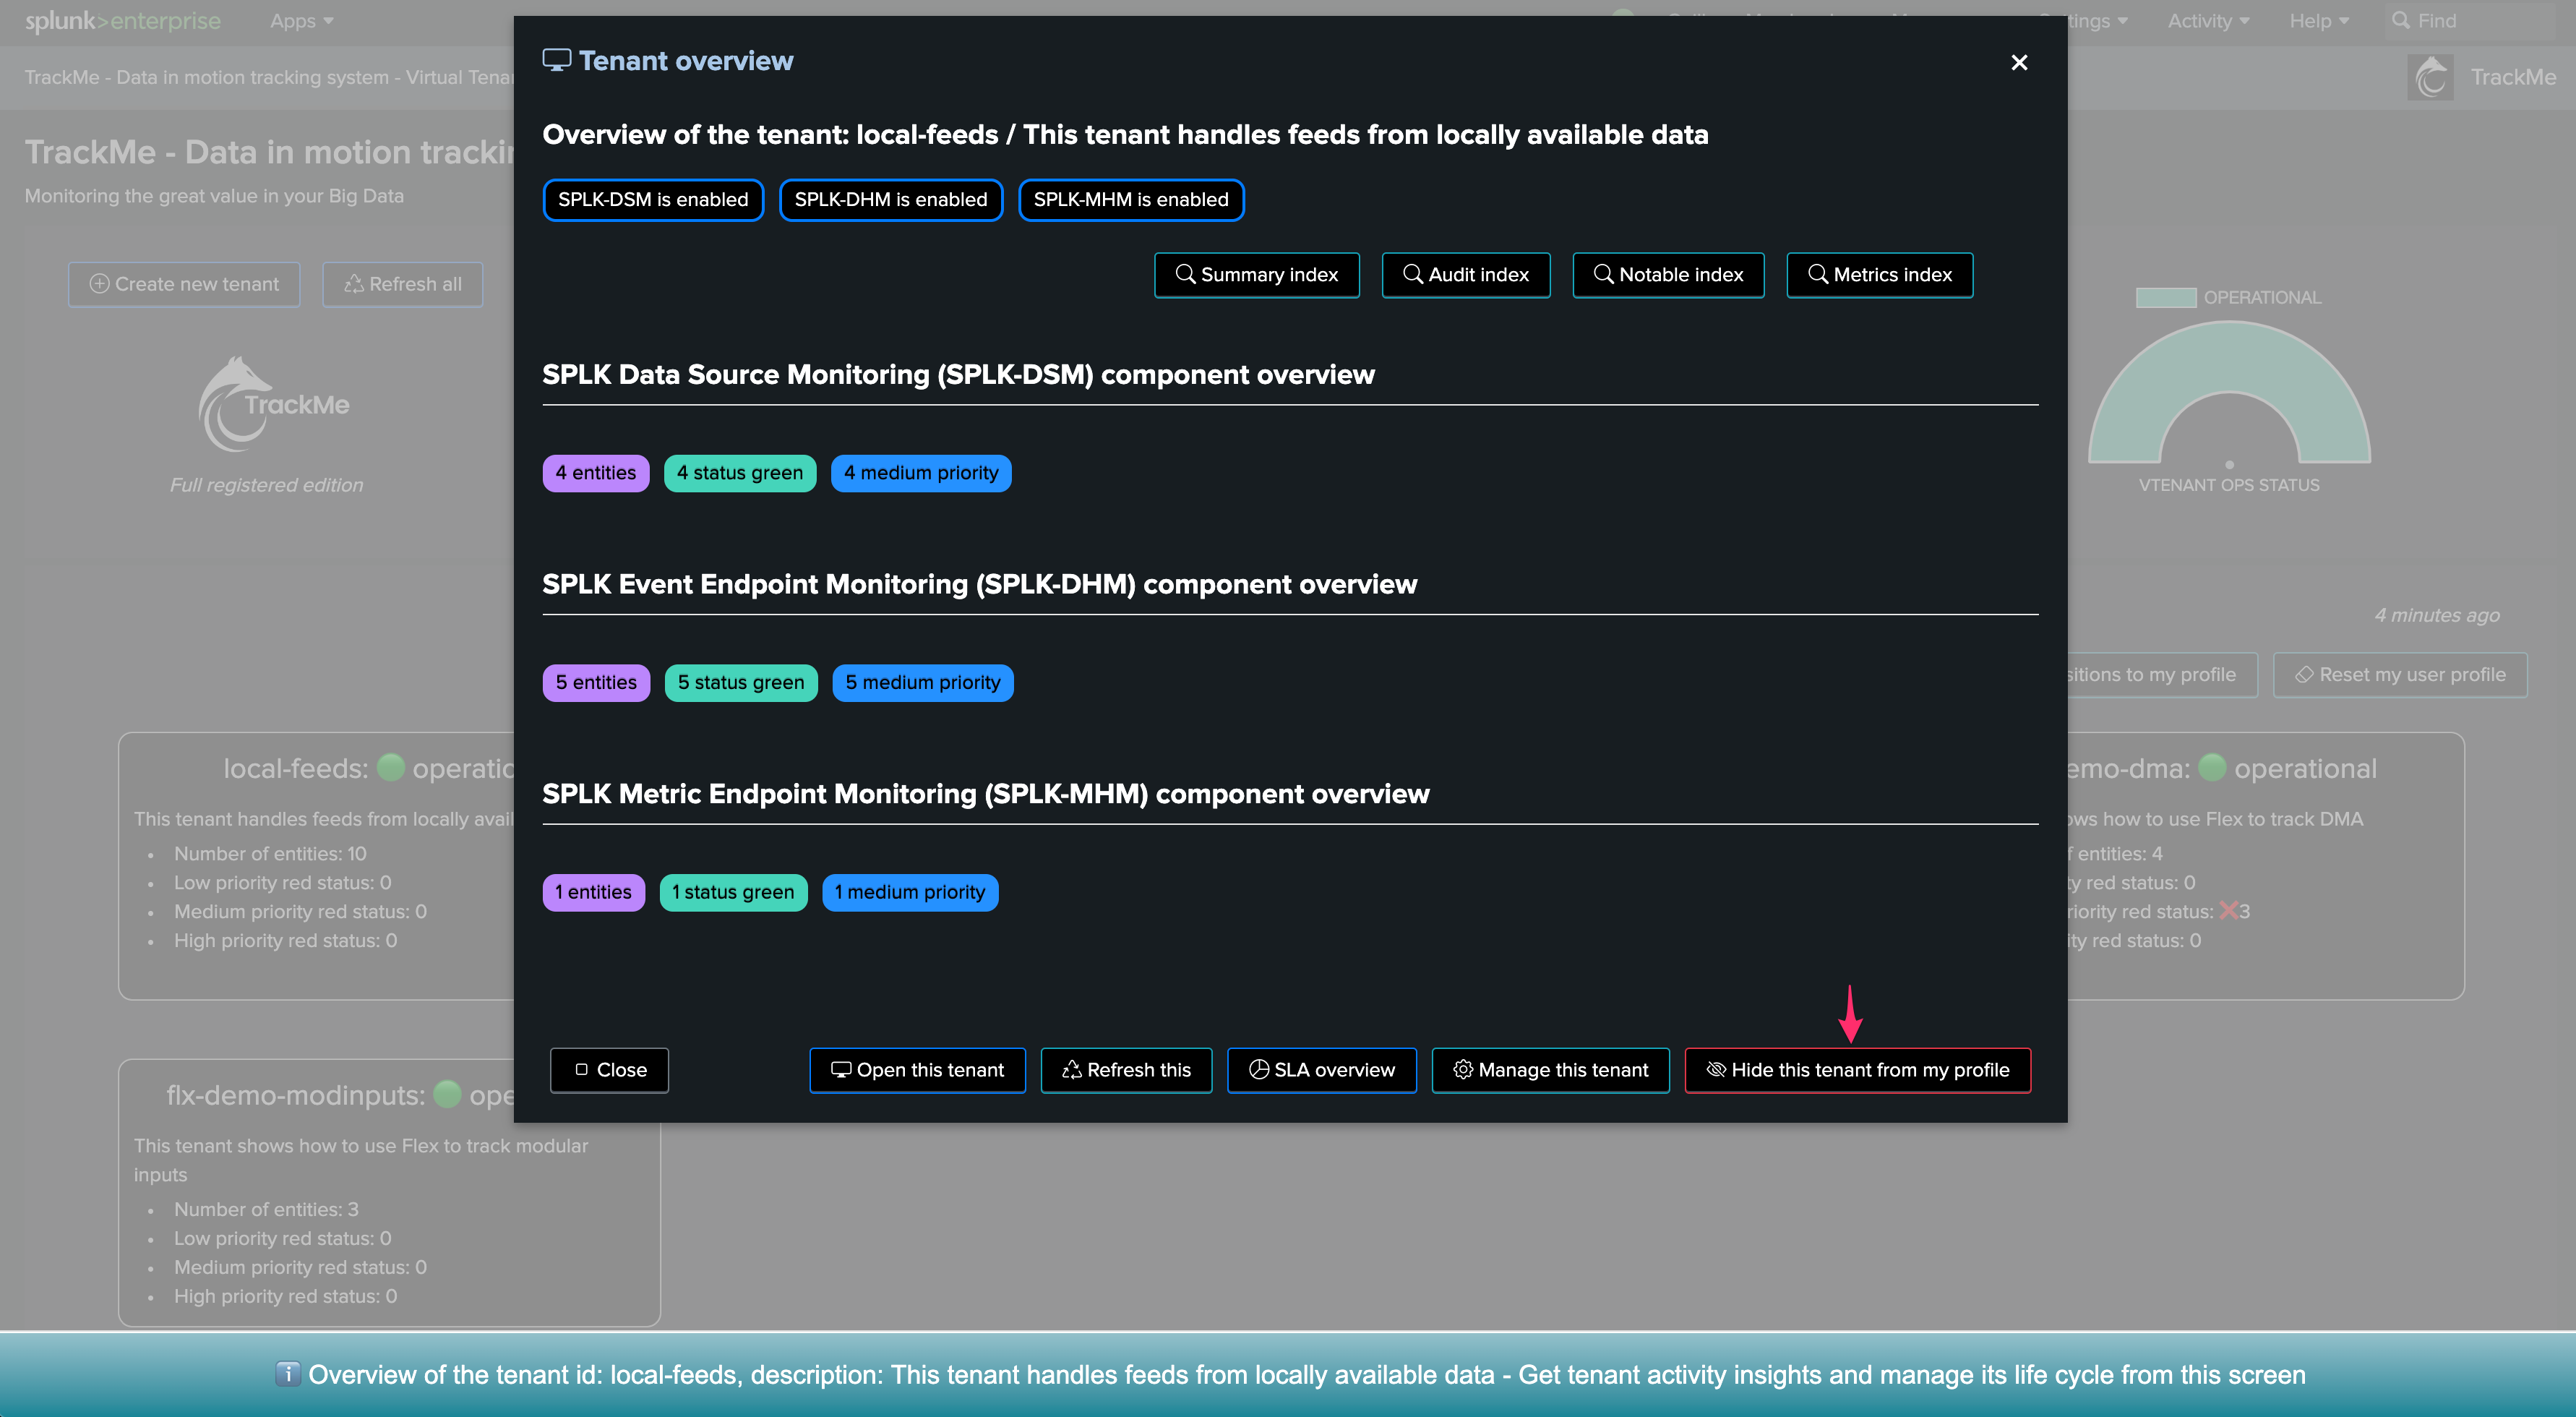Viewport: 2576px width, 1417px height.
Task: Click the info icon in bottom banner
Action: click(287, 1374)
